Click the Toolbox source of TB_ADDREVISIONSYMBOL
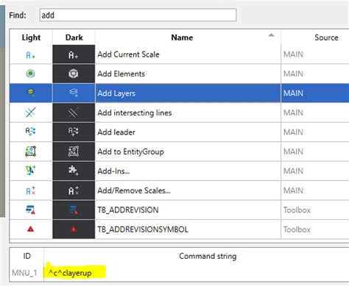The width and height of the screenshot is (349, 286). click(x=297, y=229)
